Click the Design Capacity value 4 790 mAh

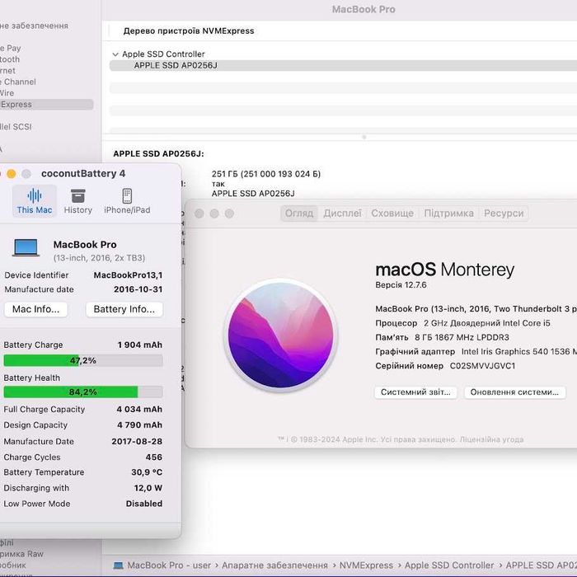tap(140, 425)
